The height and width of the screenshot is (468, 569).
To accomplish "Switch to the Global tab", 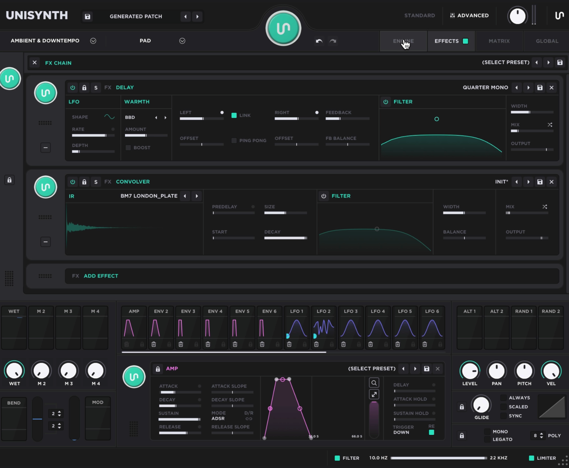I will pyautogui.click(x=547, y=41).
